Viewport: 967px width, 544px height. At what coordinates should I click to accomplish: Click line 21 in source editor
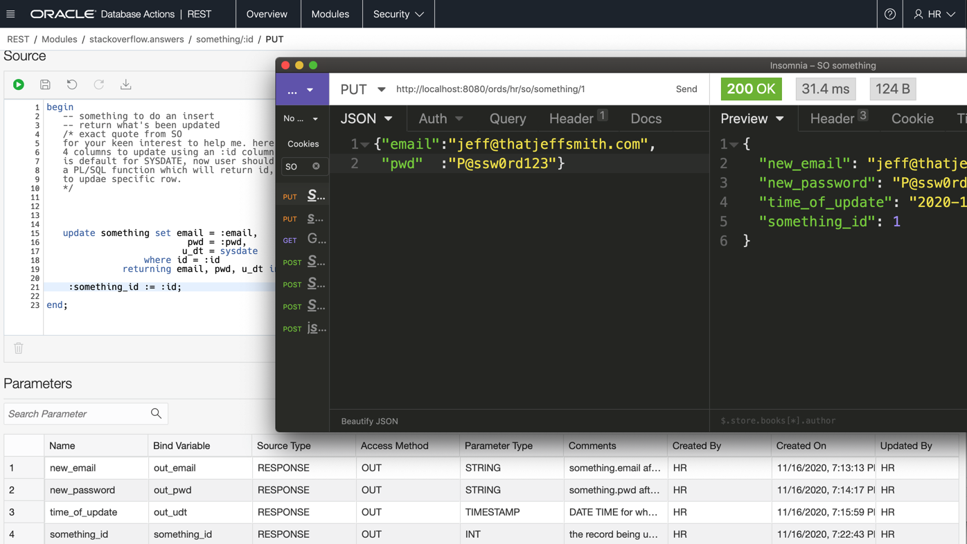click(x=159, y=287)
